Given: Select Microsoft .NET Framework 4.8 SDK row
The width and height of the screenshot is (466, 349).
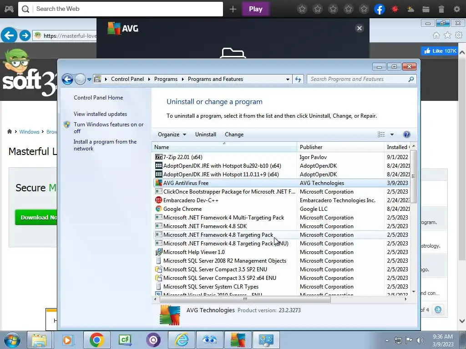Looking at the screenshot, I should (282, 226).
